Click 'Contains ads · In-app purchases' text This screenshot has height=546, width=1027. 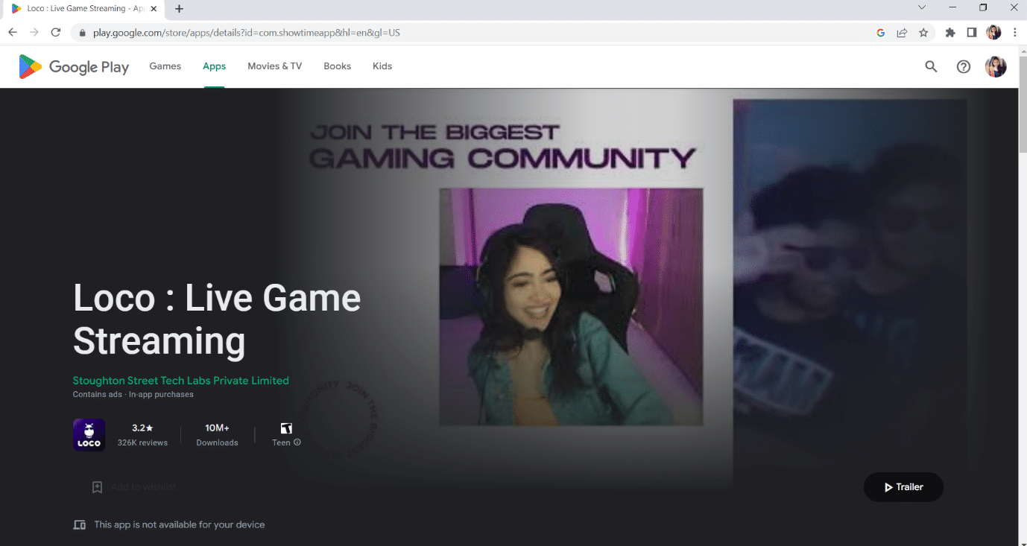pyautogui.click(x=133, y=395)
